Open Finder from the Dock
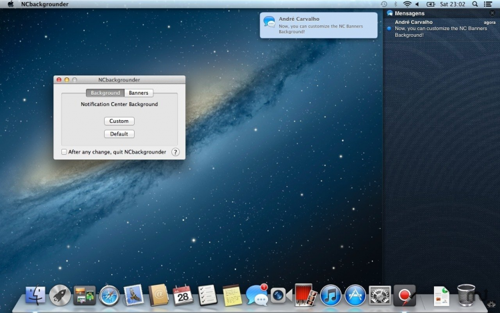Viewport: 500px width, 313px height. (35, 295)
